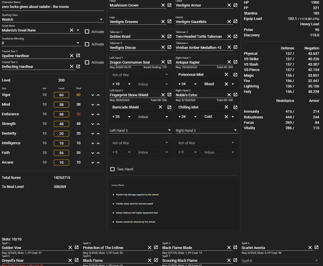
Task: Change Dragon Communion Seal +10 upgrade level
Action: 122,84
